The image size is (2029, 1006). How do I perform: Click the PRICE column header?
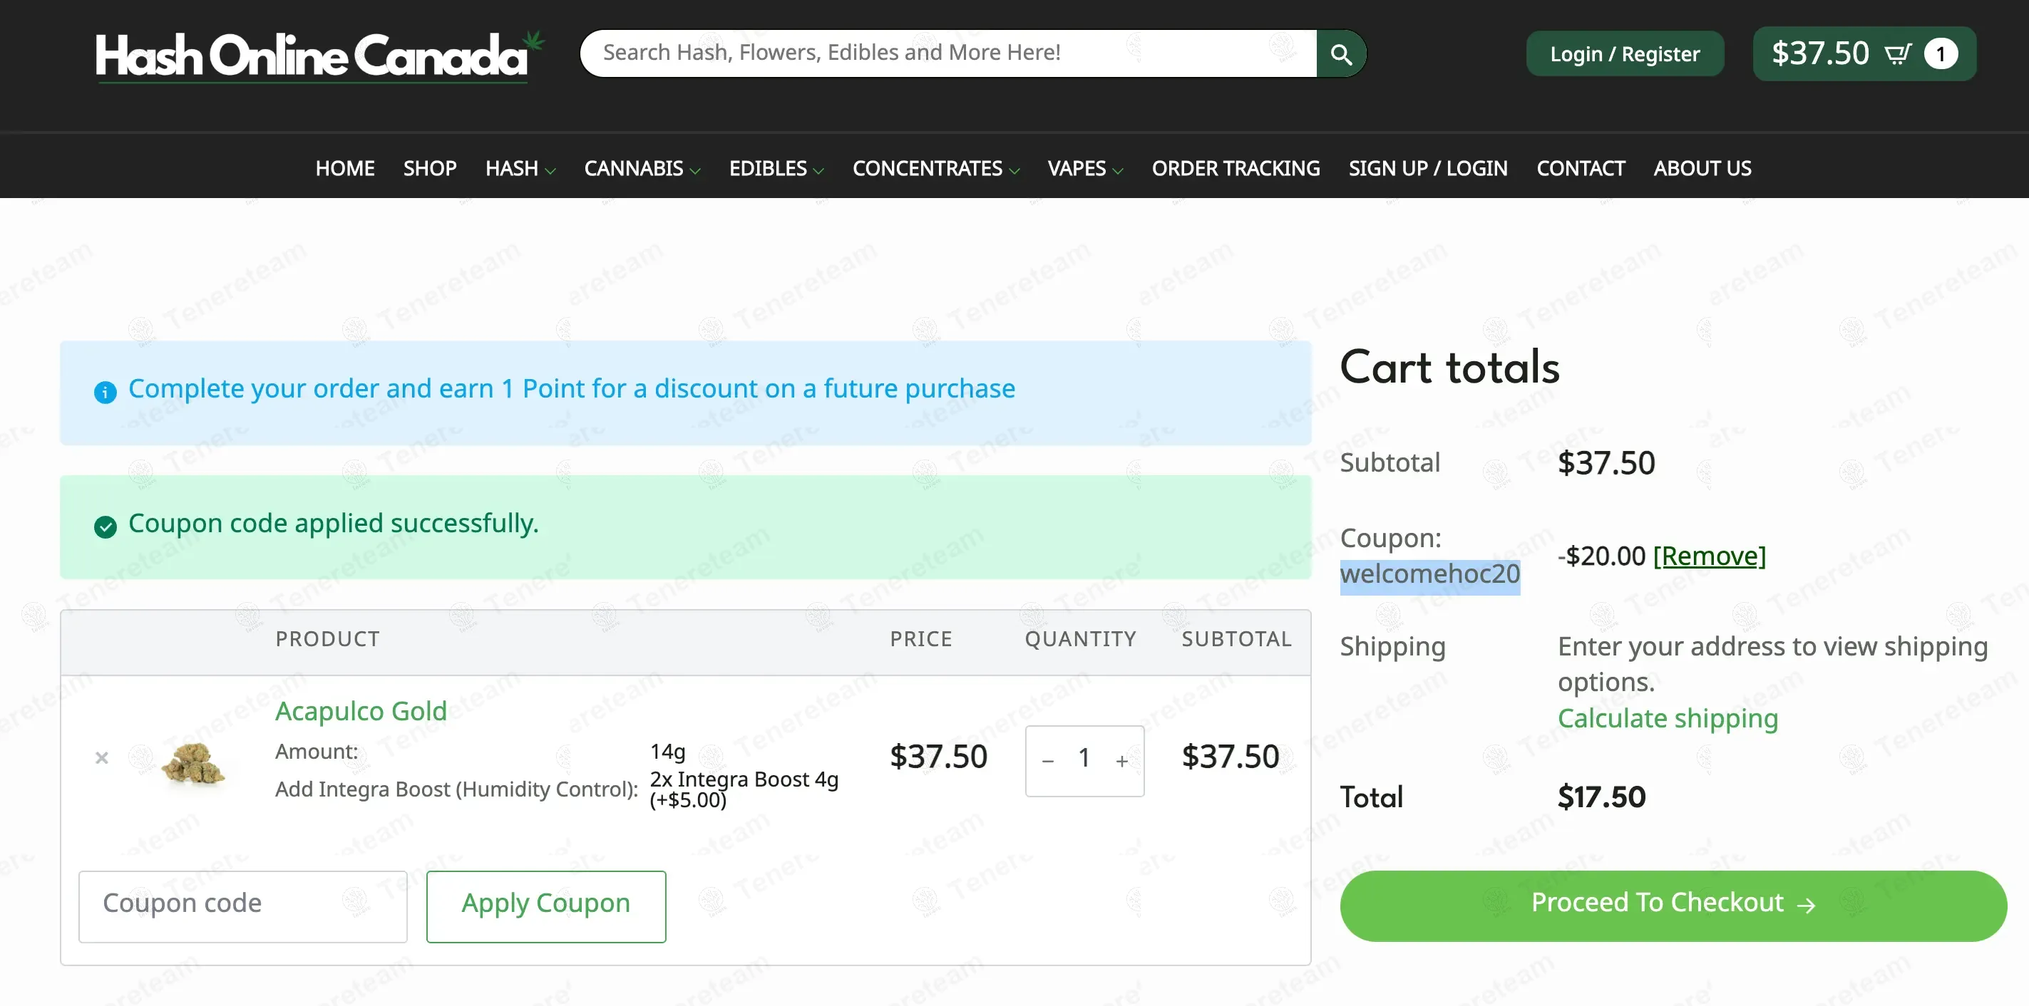pos(921,639)
